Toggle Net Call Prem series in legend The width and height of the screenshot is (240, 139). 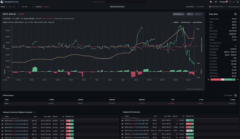[x=197, y=22]
